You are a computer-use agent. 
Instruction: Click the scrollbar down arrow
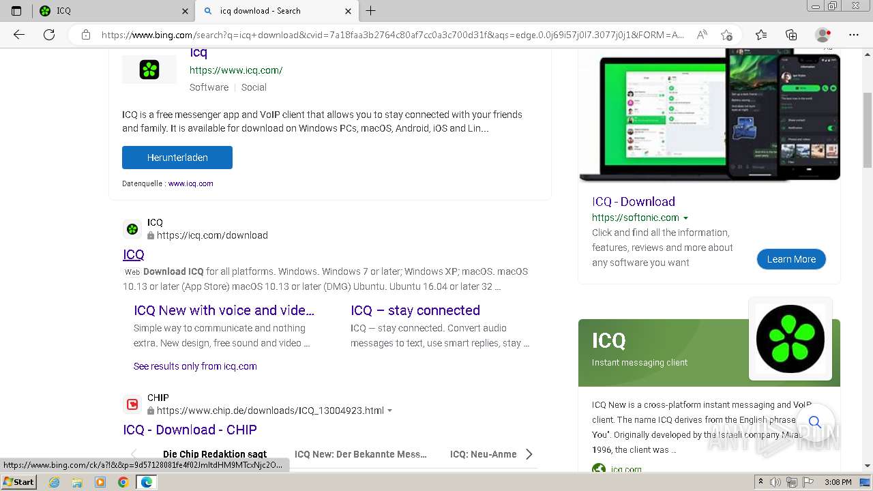868,466
